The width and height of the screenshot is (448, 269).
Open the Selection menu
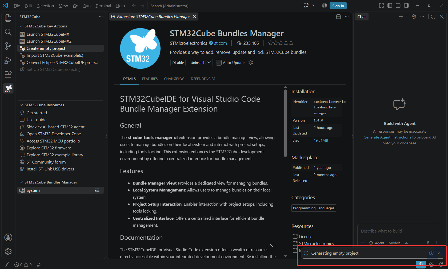click(45, 6)
